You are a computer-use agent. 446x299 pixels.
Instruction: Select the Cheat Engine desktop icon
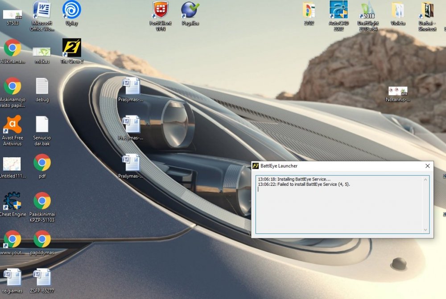coord(12,201)
